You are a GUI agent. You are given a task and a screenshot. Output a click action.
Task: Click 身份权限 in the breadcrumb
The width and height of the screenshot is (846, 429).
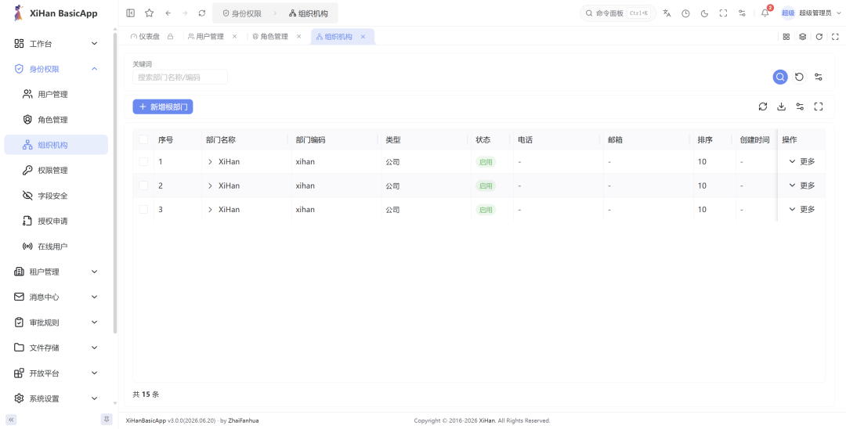242,13
